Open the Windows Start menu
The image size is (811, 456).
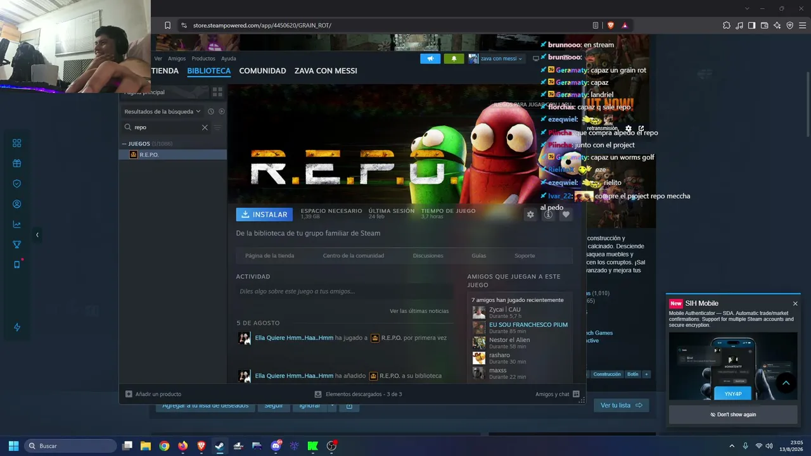[13, 446]
